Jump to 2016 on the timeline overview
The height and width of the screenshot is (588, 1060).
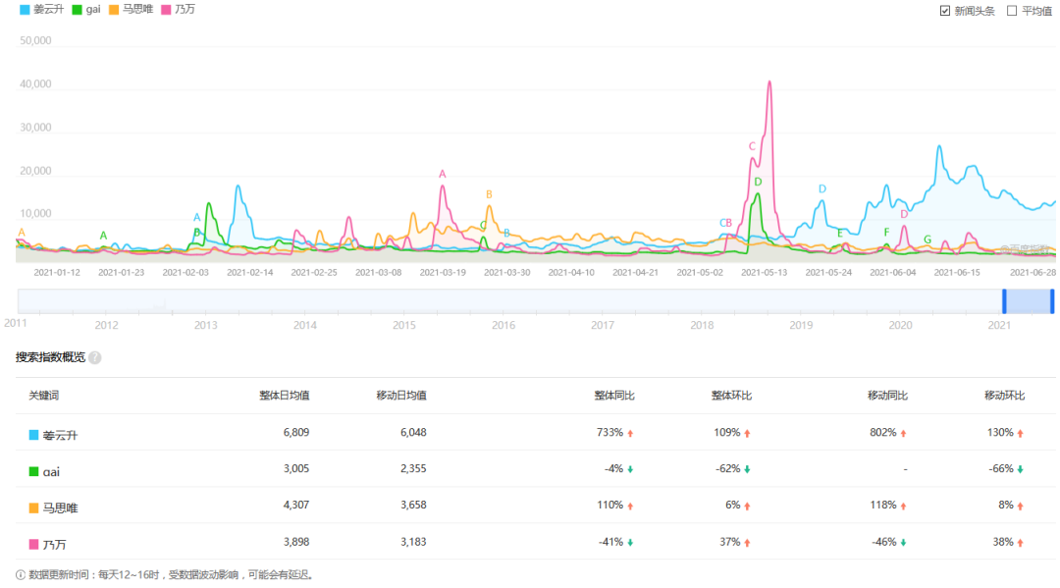503,324
